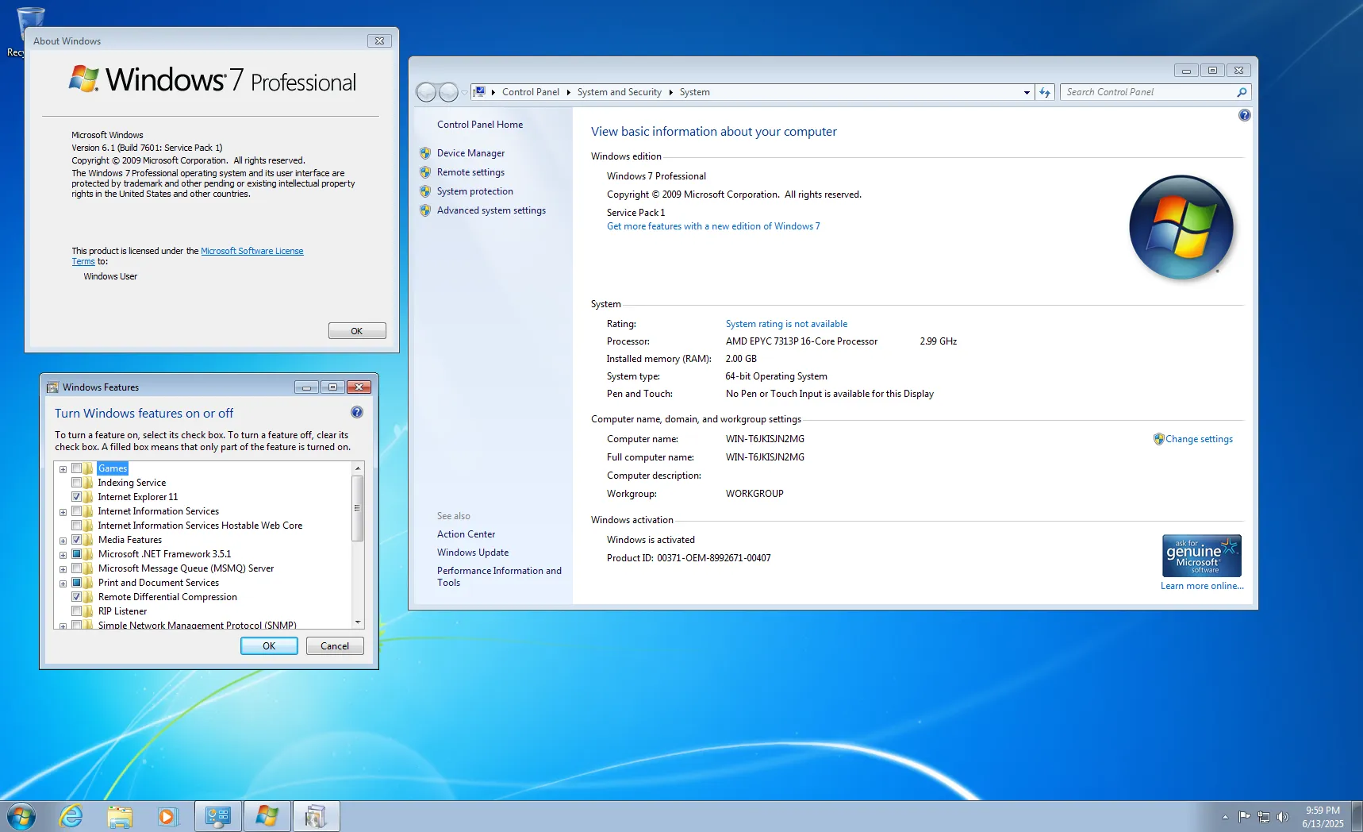Expand Microsoft Message Queue Server node
Viewport: 1363px width, 832px height.
63,569
